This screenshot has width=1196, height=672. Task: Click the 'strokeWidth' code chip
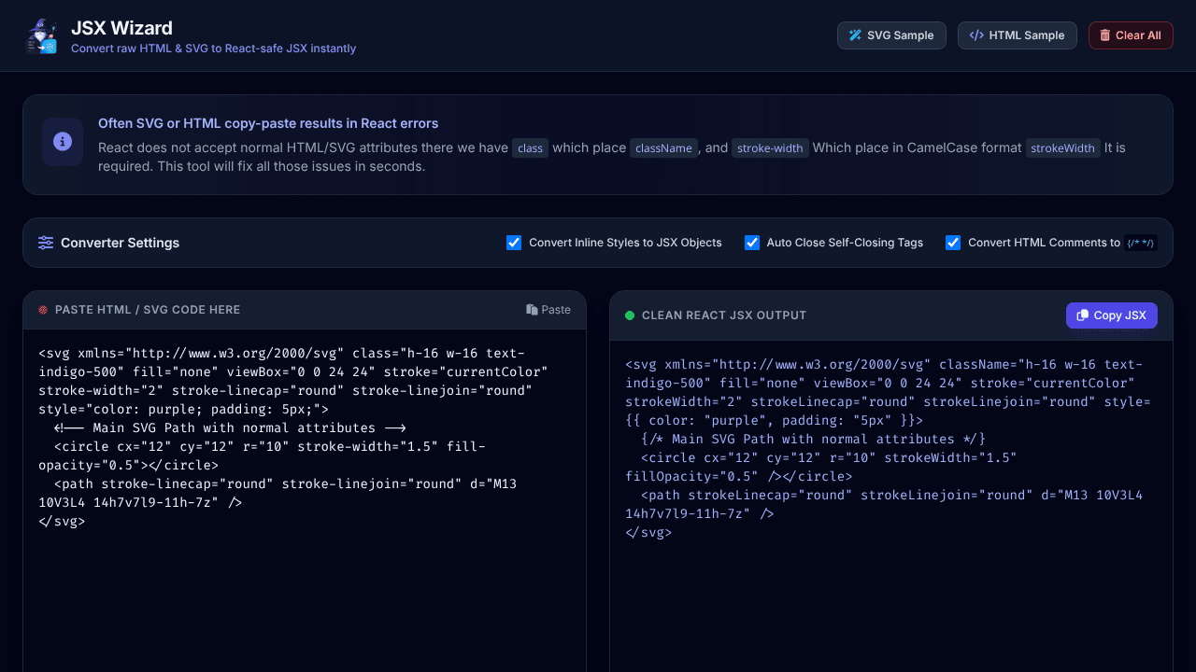[x=1062, y=148]
